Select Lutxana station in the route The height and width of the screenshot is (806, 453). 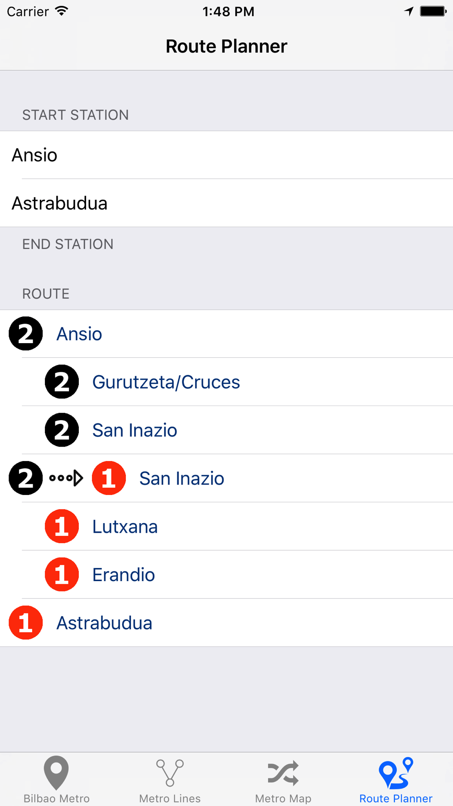tap(125, 527)
